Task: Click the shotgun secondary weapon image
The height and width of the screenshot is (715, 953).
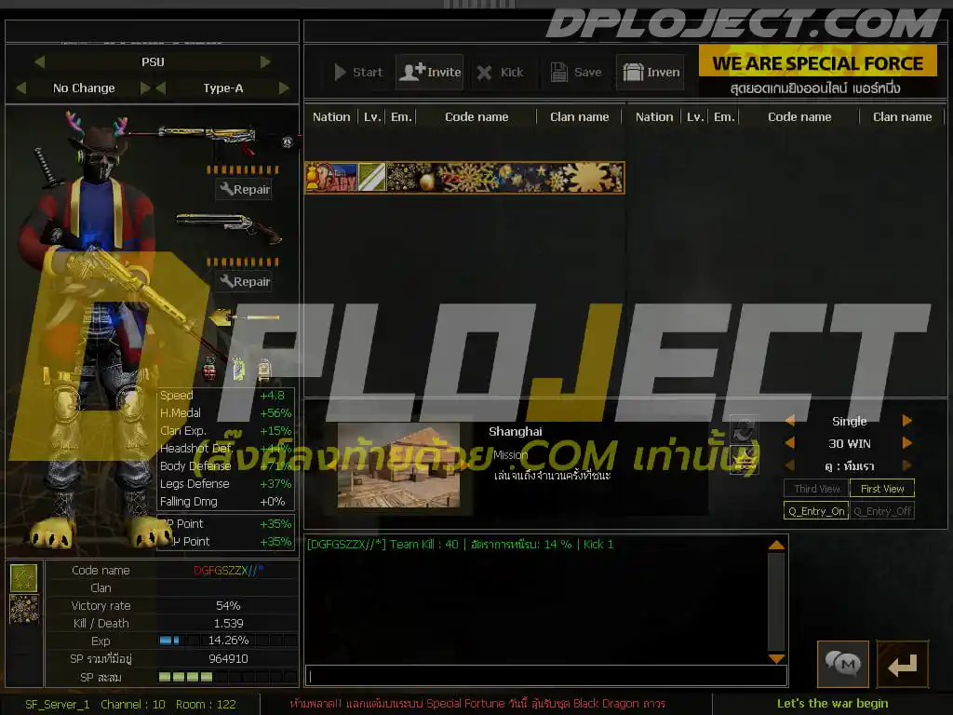Action: [x=229, y=227]
